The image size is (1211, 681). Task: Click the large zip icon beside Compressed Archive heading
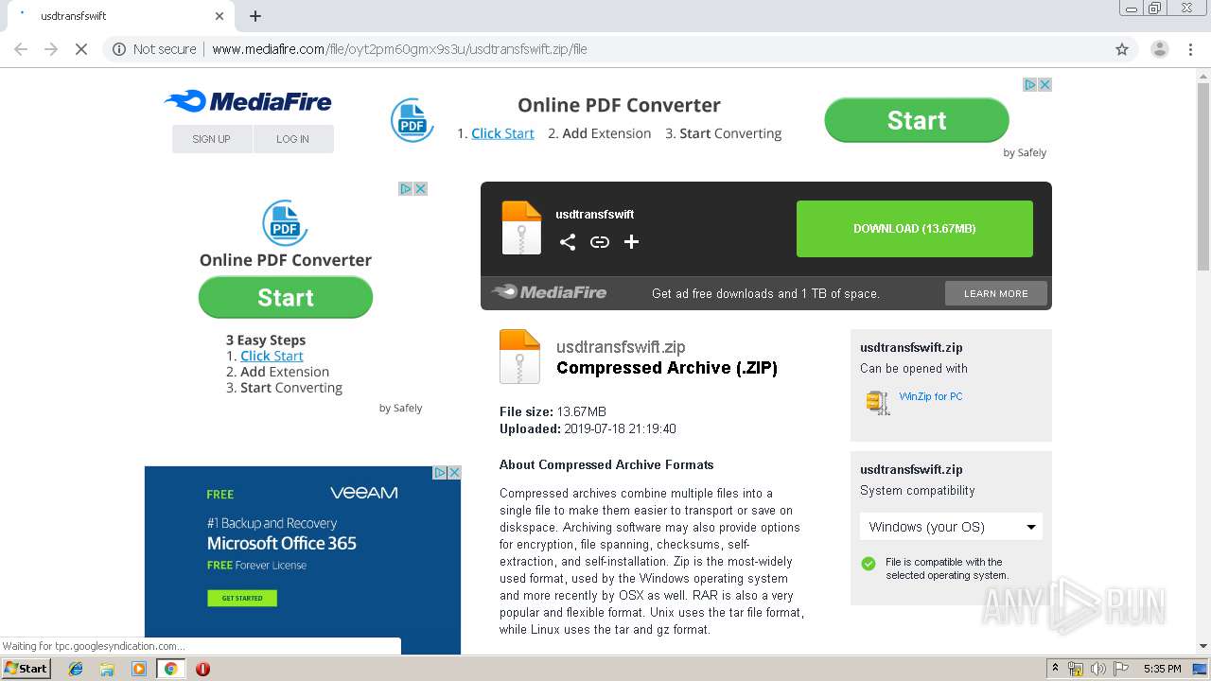click(519, 357)
